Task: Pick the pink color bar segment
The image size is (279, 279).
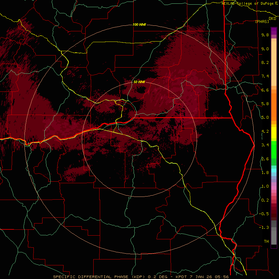Action: click(x=274, y=188)
